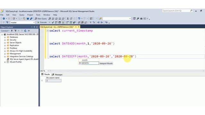Collapse the select code block outline
The height and width of the screenshot is (115, 205).
48,31
